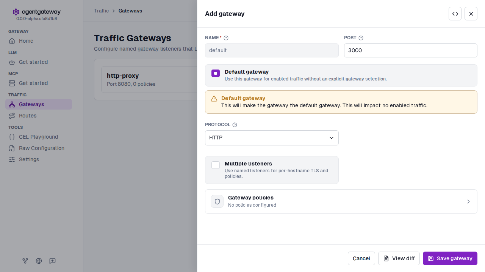Click the globe icon at sidebar bottom
Screen dimensions: 485x272
point(39,261)
